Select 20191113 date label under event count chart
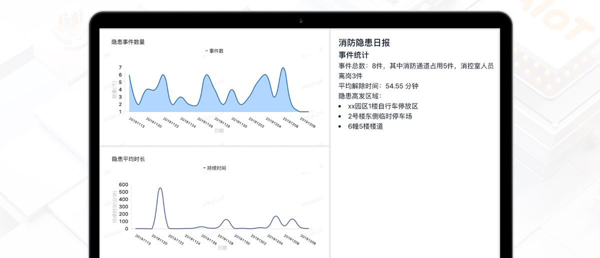The image size is (600, 258). [x=136, y=123]
